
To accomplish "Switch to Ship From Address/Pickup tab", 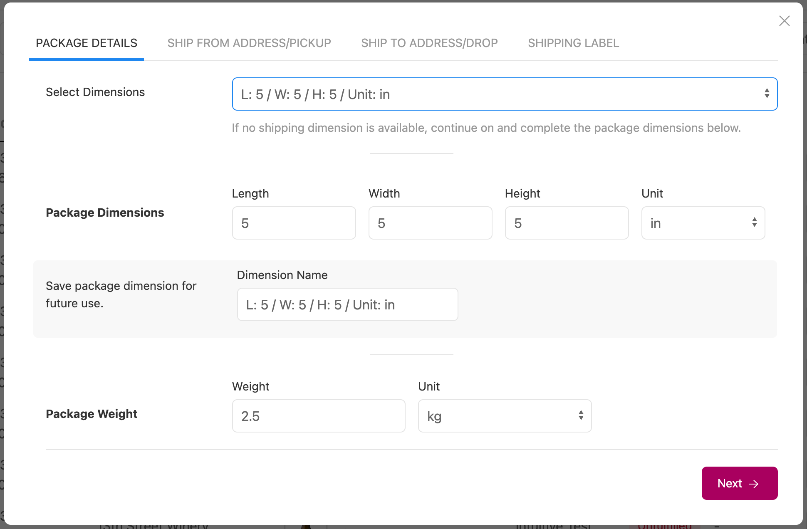I will 249,43.
